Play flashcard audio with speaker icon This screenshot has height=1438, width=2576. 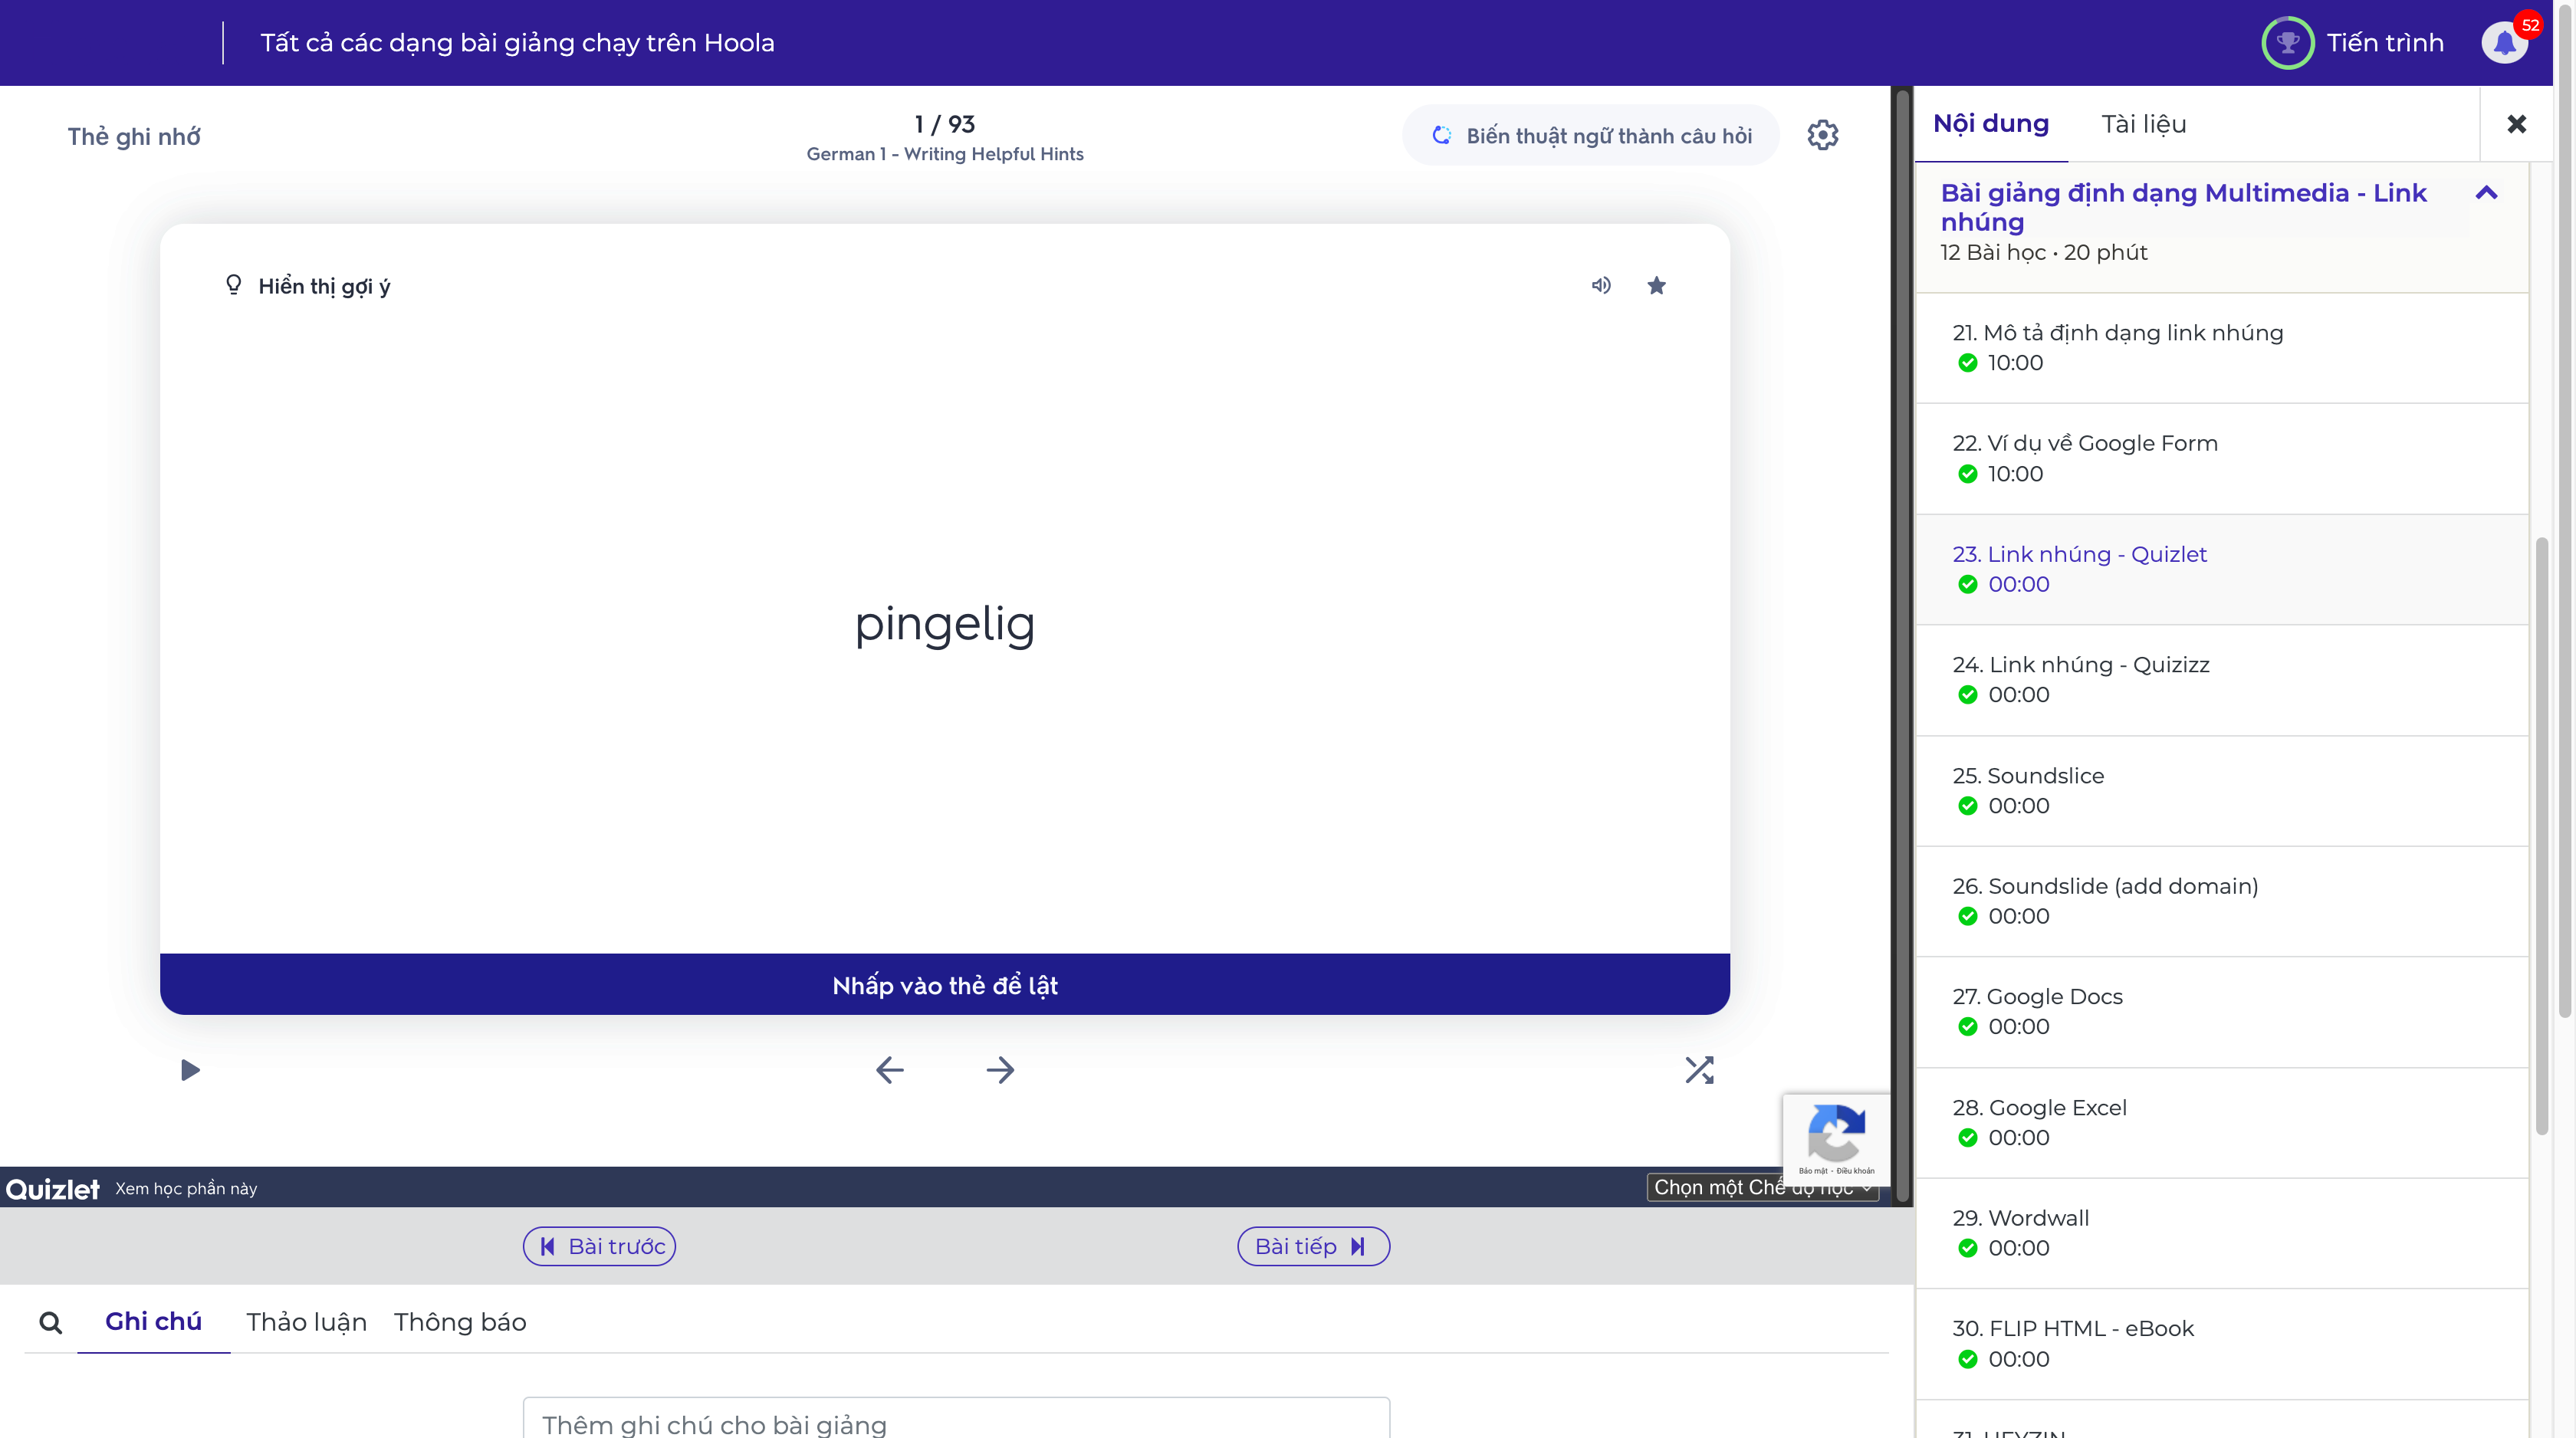click(1601, 285)
